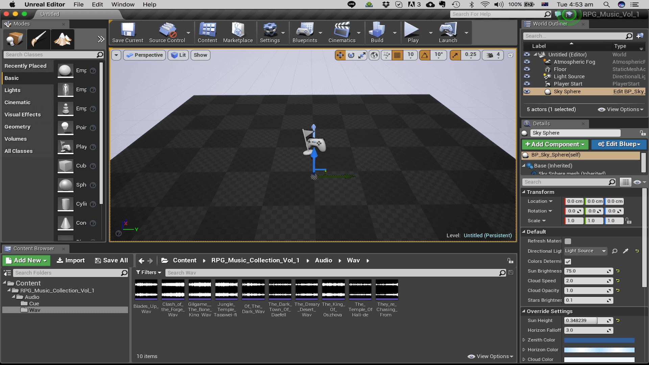649x365 pixels.
Task: Check the Refresh Material checkbox
Action: (x=568, y=241)
